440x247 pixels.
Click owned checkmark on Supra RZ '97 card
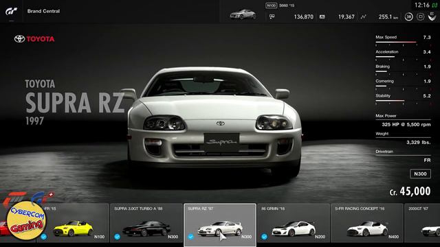191,237
